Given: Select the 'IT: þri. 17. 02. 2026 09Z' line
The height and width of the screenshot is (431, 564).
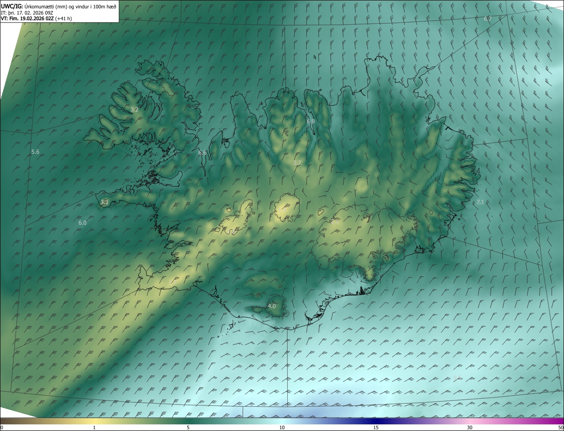Looking at the screenshot, I should coord(28,12).
